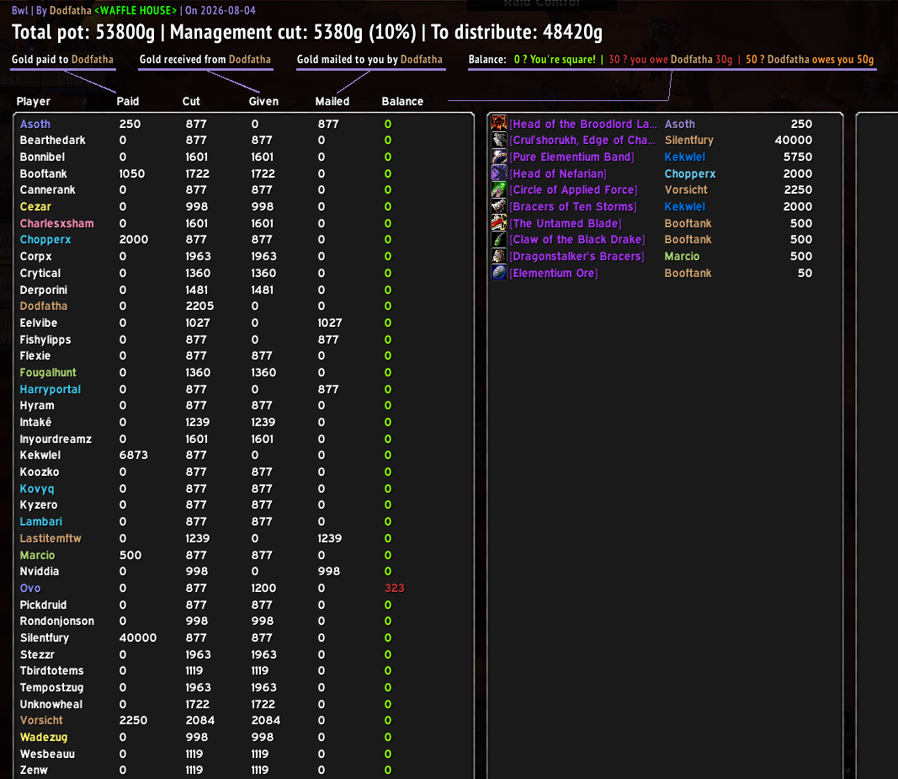The image size is (898, 779).
Task: Click the Given column header
Action: (x=263, y=101)
